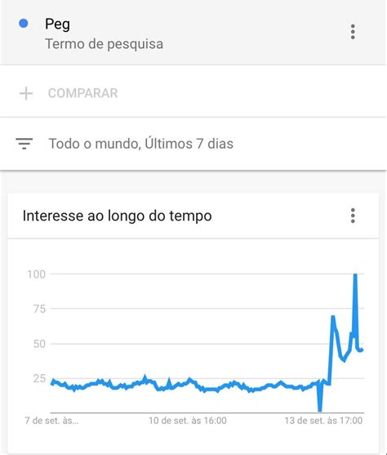Click the plus icon next to COMPARAR
Viewport: 387px width, 455px height.
(x=26, y=93)
